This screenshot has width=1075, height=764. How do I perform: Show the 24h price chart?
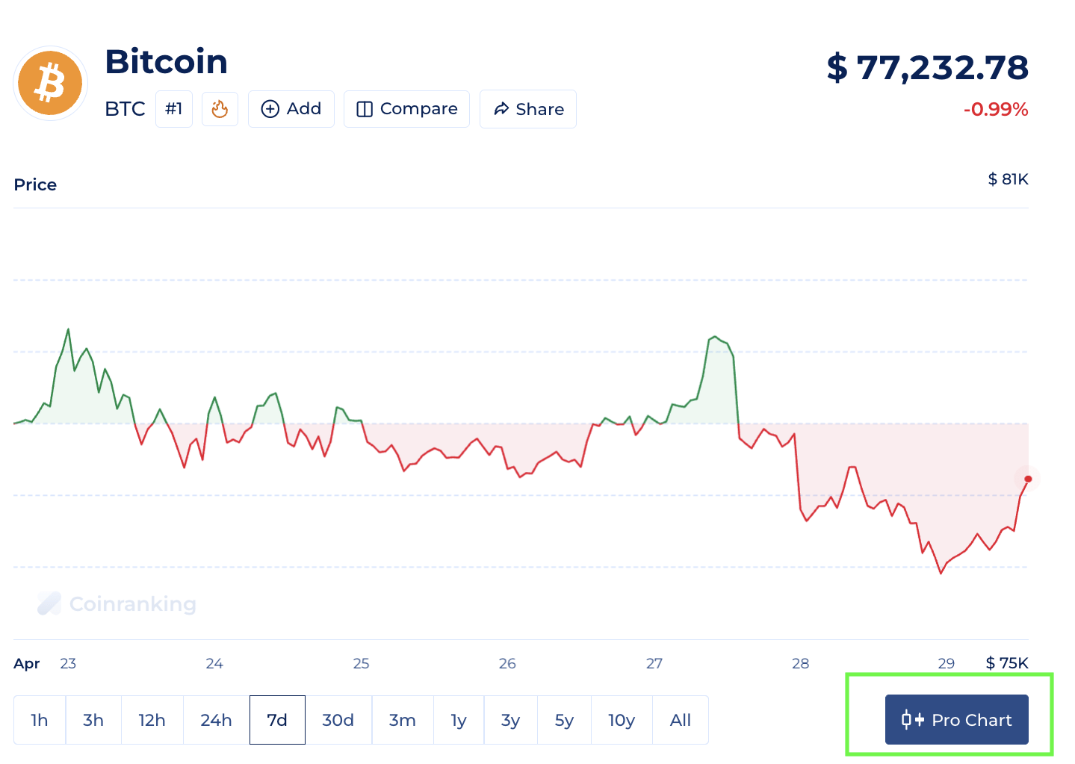tap(216, 720)
